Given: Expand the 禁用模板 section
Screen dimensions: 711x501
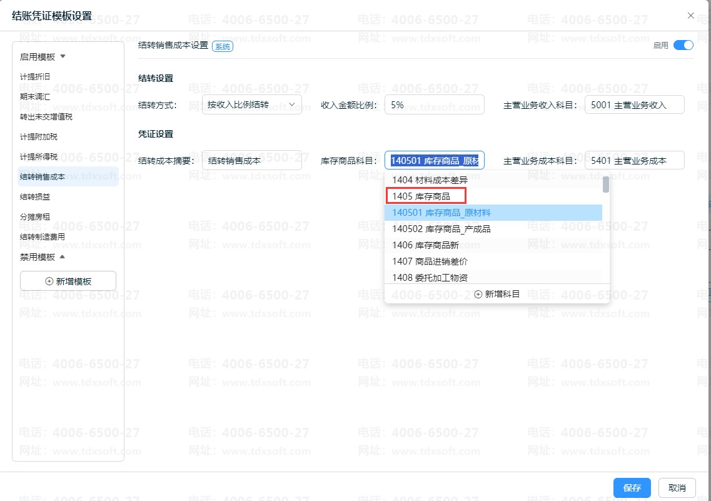Looking at the screenshot, I should tap(62, 257).
